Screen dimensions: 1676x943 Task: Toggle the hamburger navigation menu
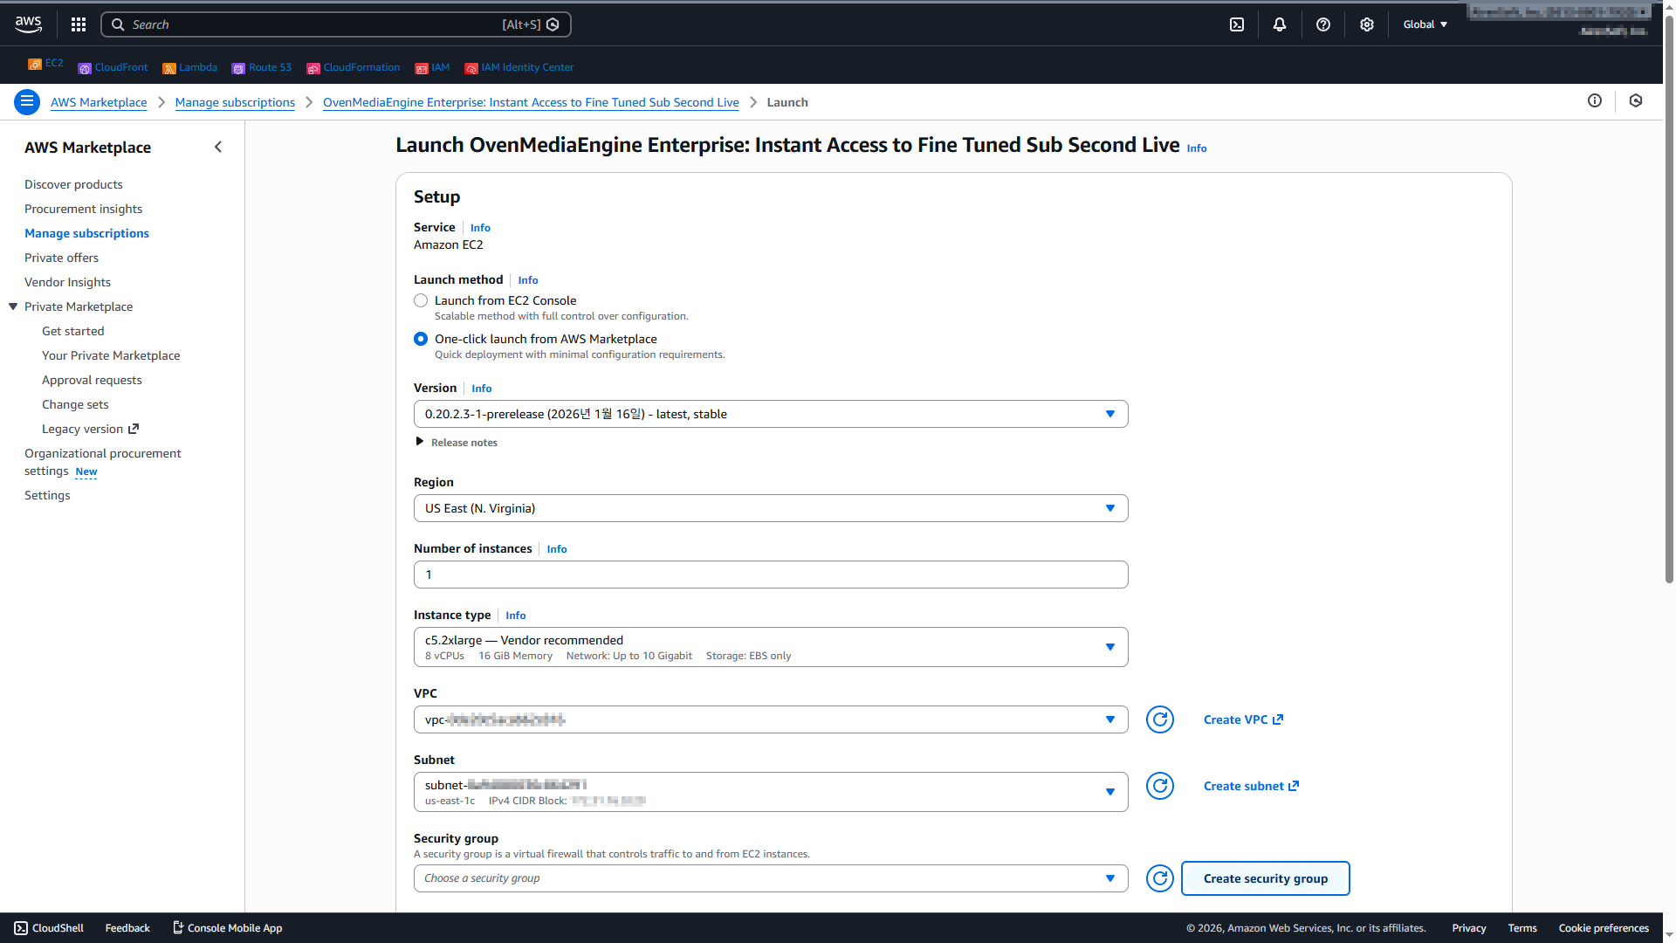[x=27, y=102]
